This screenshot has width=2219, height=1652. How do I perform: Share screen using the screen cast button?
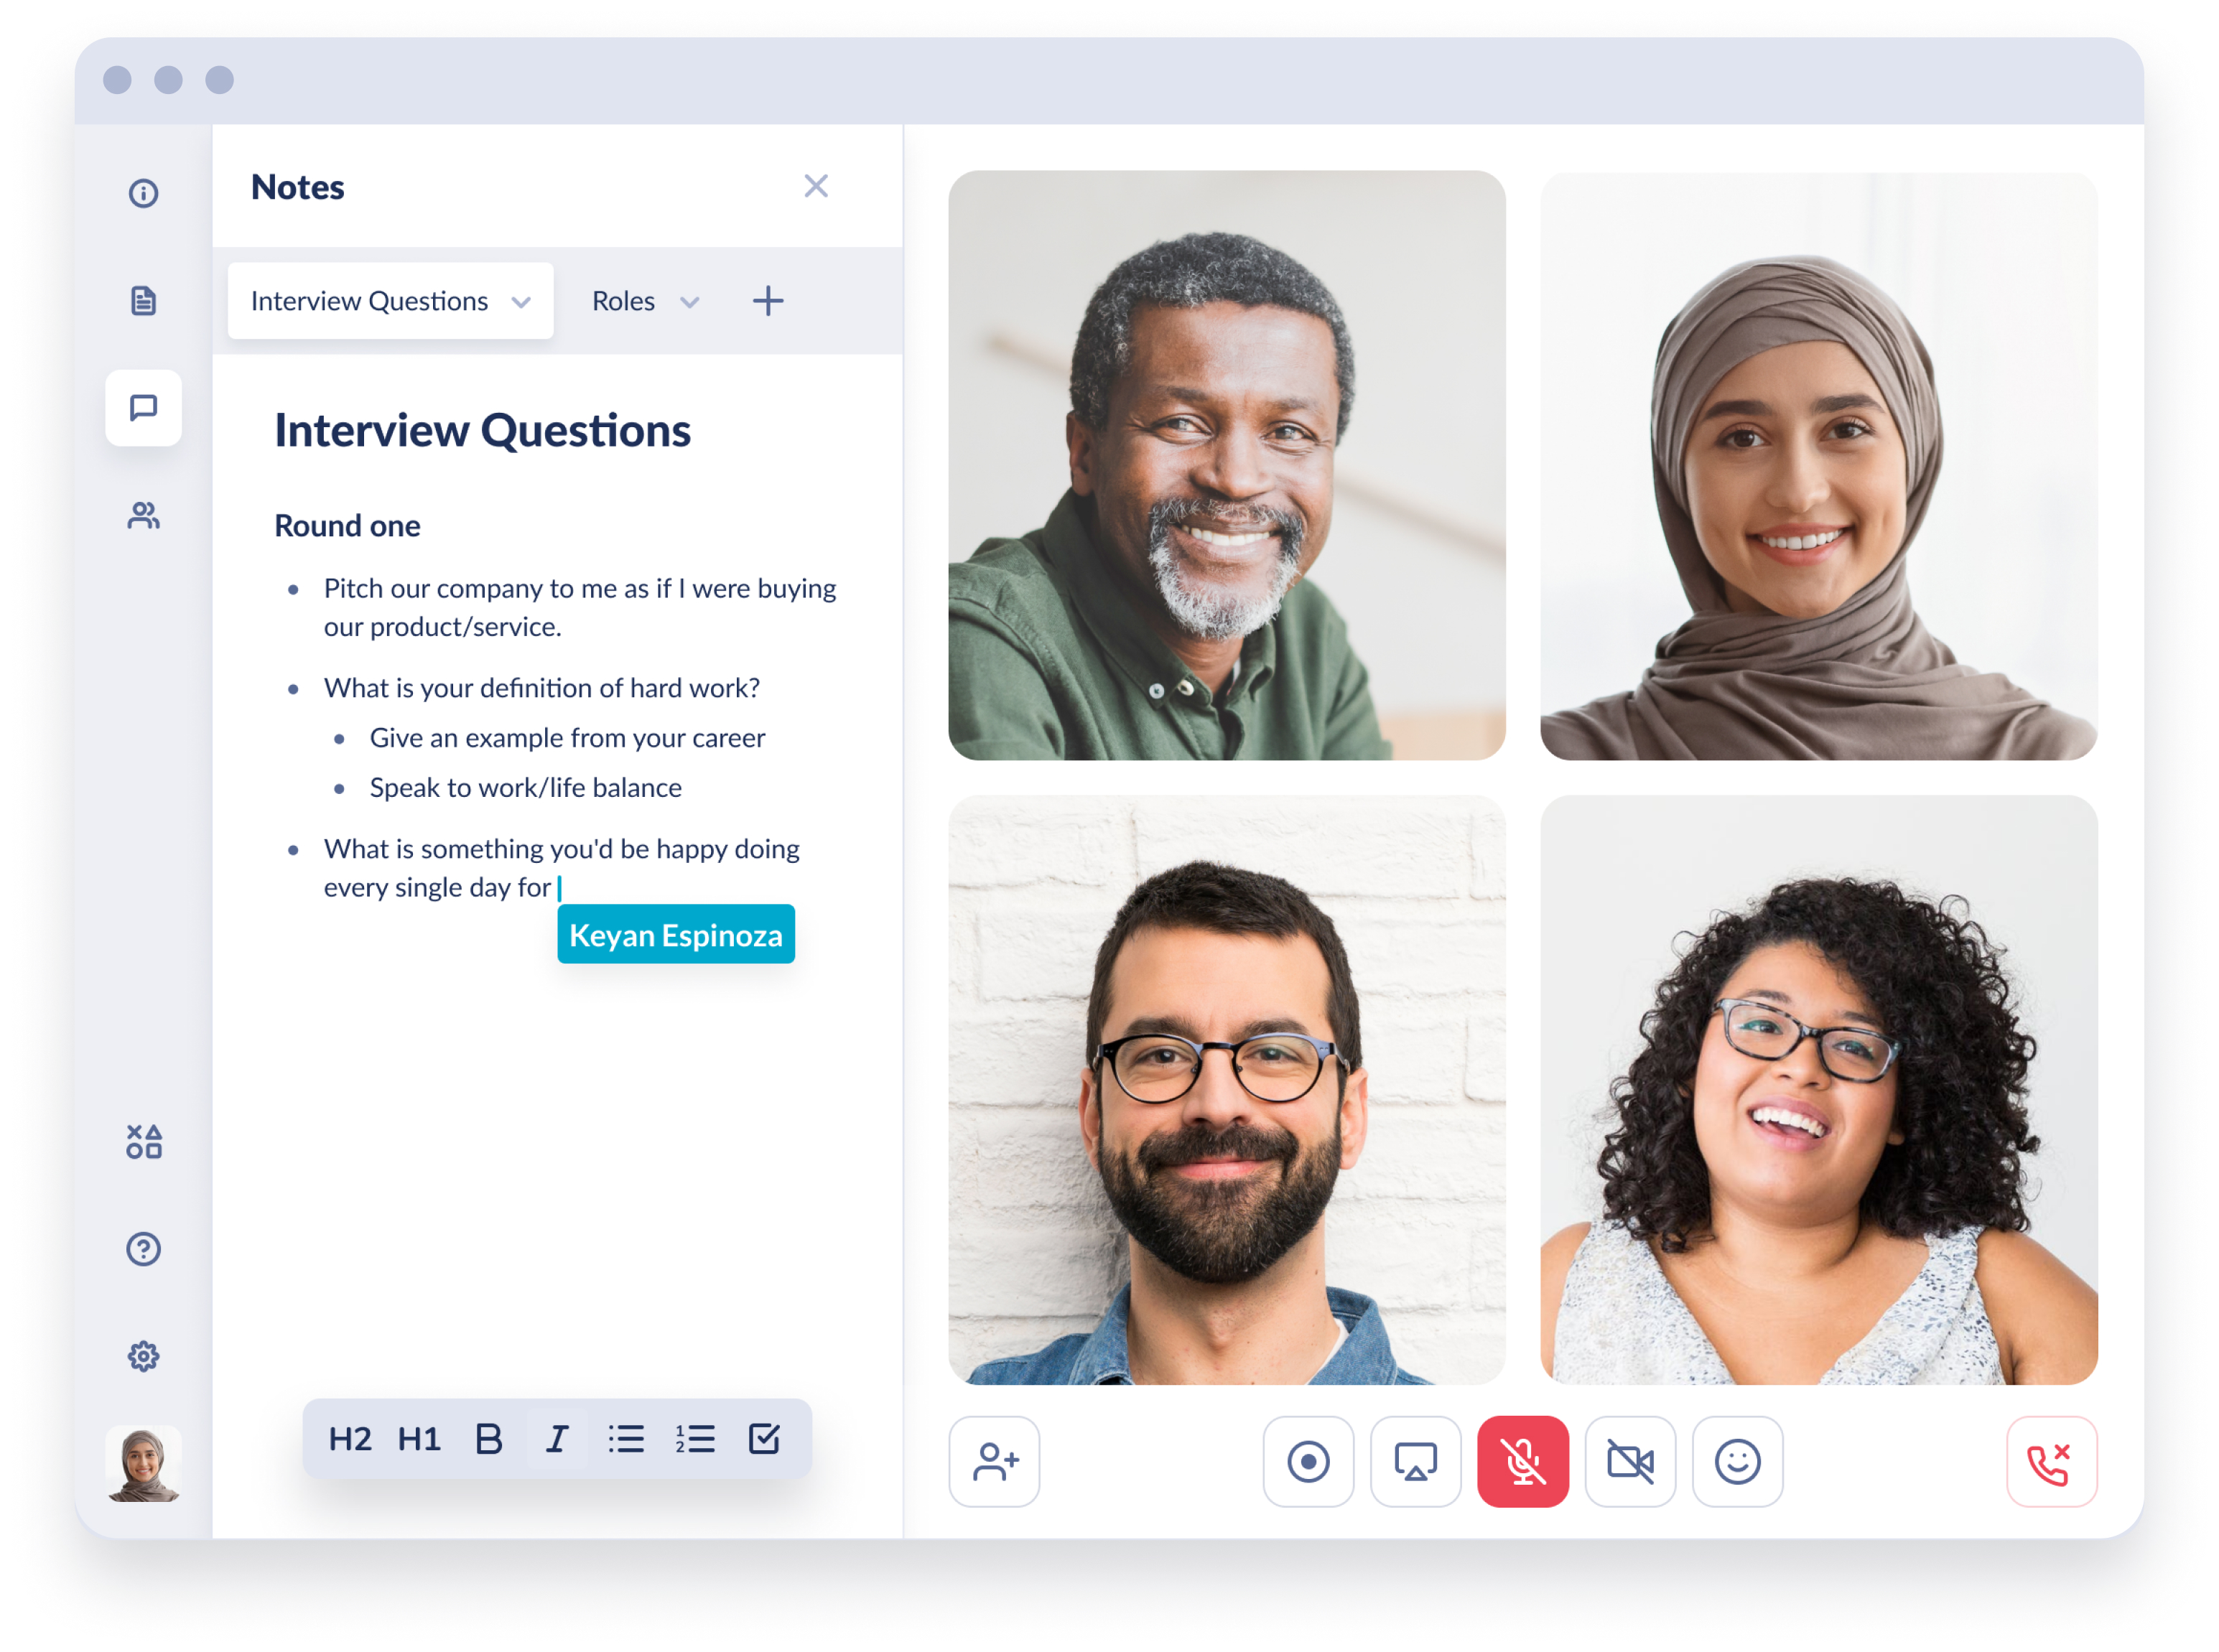pyautogui.click(x=1415, y=1461)
